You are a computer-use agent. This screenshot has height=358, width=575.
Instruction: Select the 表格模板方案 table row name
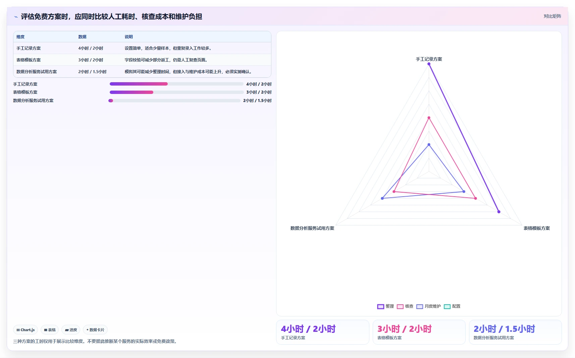pos(29,60)
